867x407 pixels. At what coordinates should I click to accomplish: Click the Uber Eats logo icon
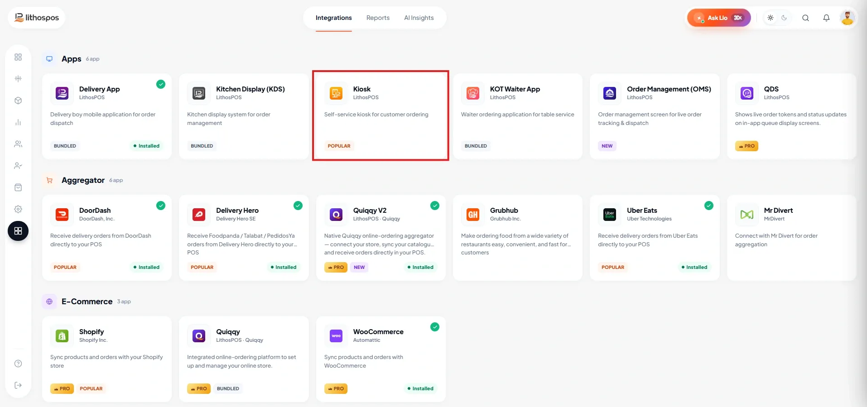tap(610, 215)
